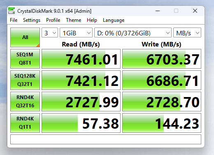Click the Write (MB/s) column header
The image size is (214, 155).
[x=161, y=44]
